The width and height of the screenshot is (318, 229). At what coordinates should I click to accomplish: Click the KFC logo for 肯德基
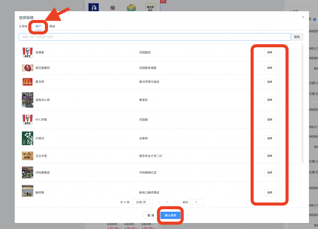(27, 52)
